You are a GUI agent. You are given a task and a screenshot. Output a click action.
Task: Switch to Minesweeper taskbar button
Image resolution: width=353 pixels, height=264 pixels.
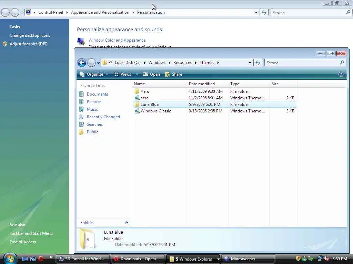pyautogui.click(x=248, y=259)
